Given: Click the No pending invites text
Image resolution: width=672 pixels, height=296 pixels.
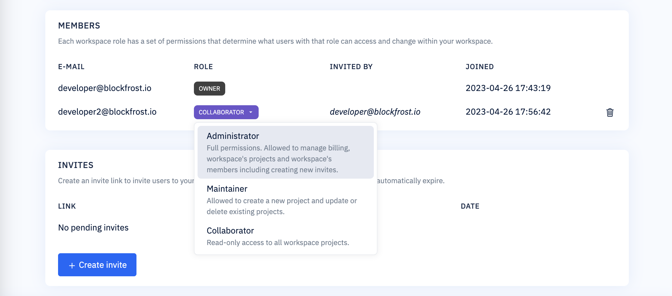Looking at the screenshot, I should 93,227.
